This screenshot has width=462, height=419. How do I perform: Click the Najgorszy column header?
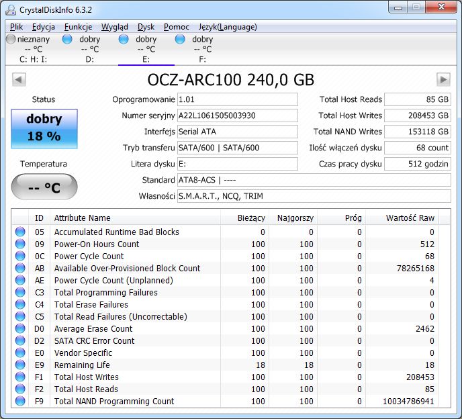[x=293, y=218]
